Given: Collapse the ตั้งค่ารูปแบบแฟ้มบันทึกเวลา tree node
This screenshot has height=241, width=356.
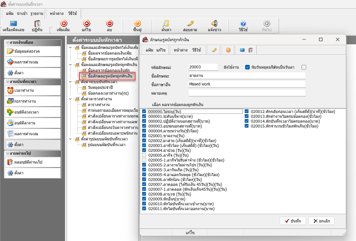Looking at the screenshot, I should (x=70, y=139).
